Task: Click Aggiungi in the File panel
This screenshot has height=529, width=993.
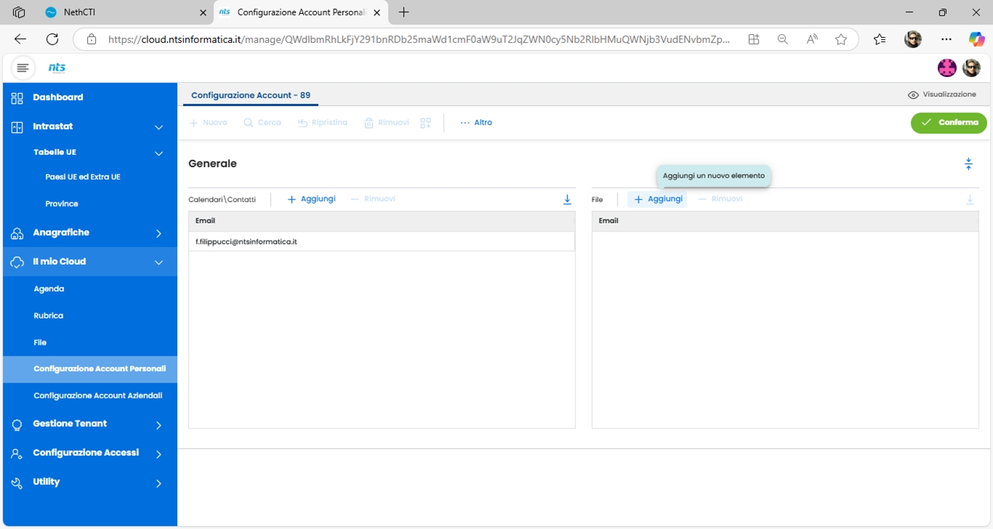Action: click(x=658, y=200)
